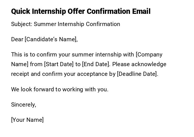Click the word "Please" in the body paragraph
Screen dimensions: 194x137
121,64
